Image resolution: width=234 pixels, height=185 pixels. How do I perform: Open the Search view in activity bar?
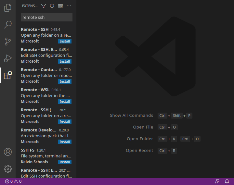(8, 24)
